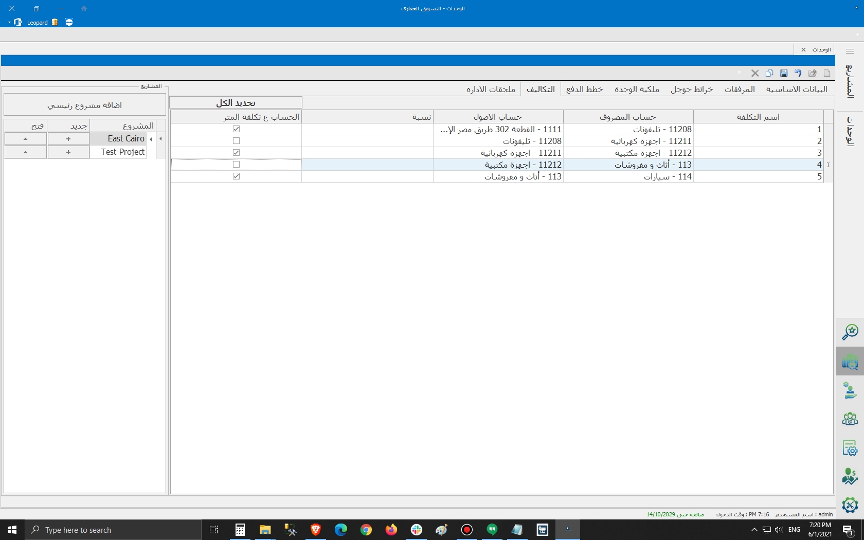
Task: Expand the East Cairo project row arrow
Action: (x=151, y=139)
